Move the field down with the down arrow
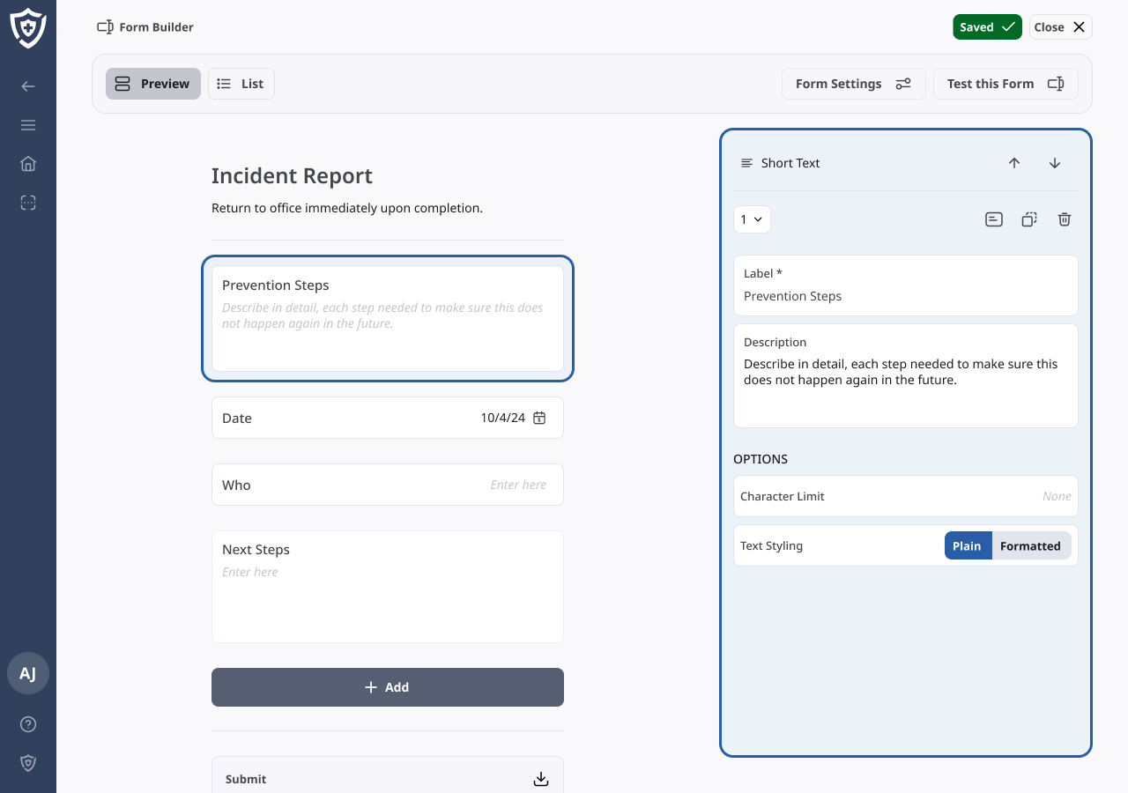1128x793 pixels. pos(1055,163)
